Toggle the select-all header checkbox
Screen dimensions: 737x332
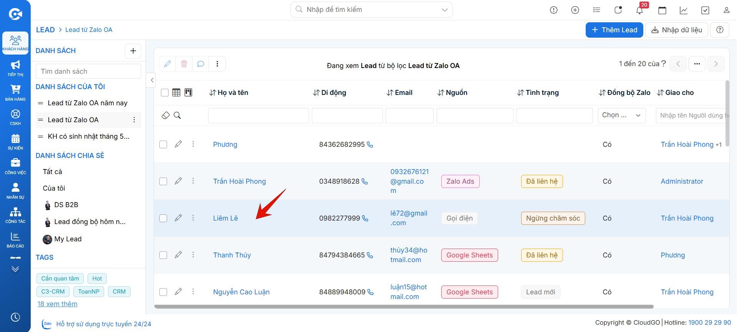click(165, 93)
